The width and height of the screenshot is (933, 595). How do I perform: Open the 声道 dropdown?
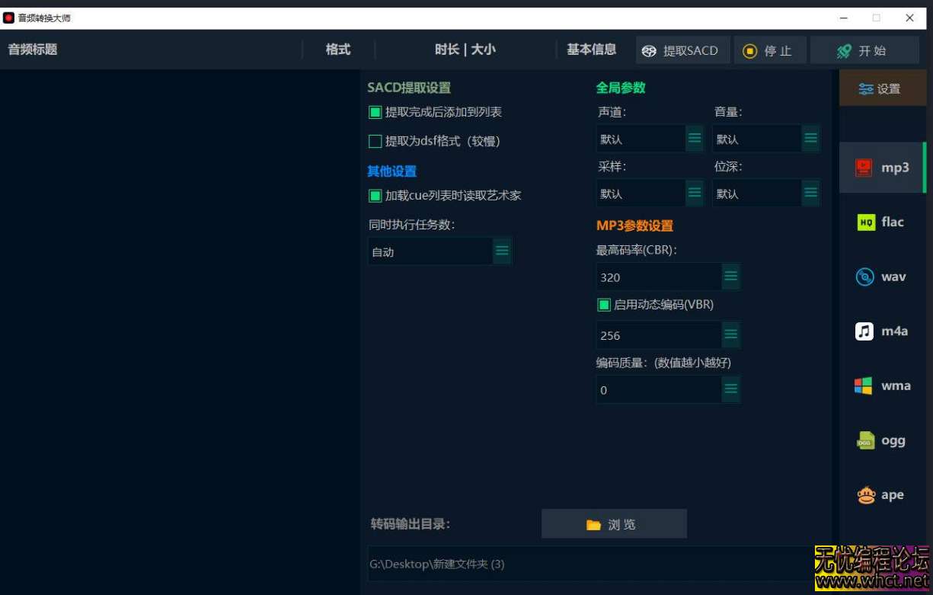coord(694,138)
